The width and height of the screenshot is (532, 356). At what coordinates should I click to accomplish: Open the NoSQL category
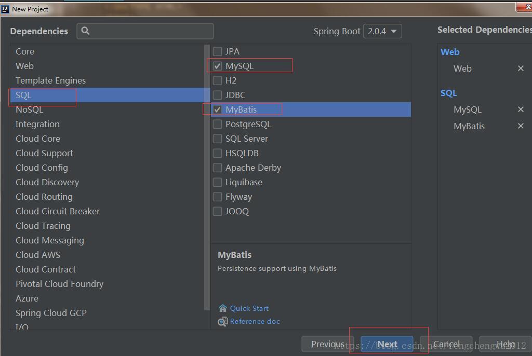tap(107, 110)
